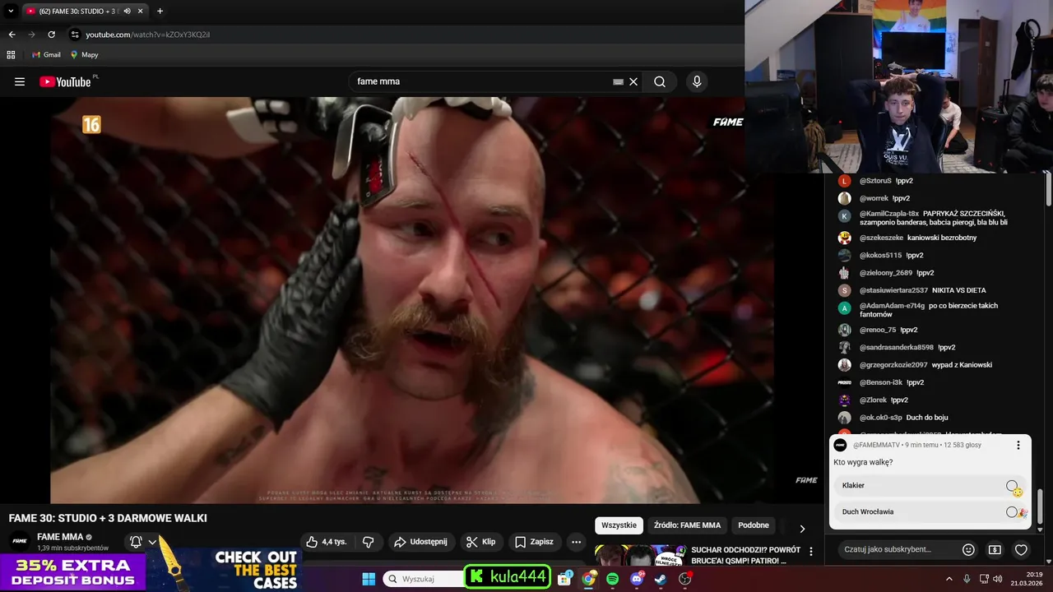The height and width of the screenshot is (592, 1053).
Task: Open more actions three-dot menu under video
Action: (576, 542)
